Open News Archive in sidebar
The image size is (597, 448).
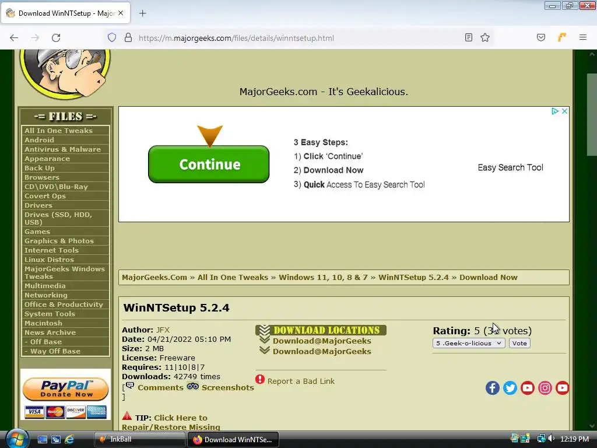[50, 332]
